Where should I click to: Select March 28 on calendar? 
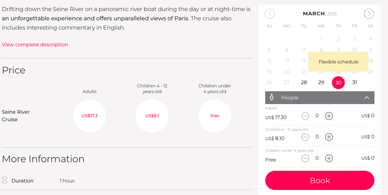tap(304, 83)
